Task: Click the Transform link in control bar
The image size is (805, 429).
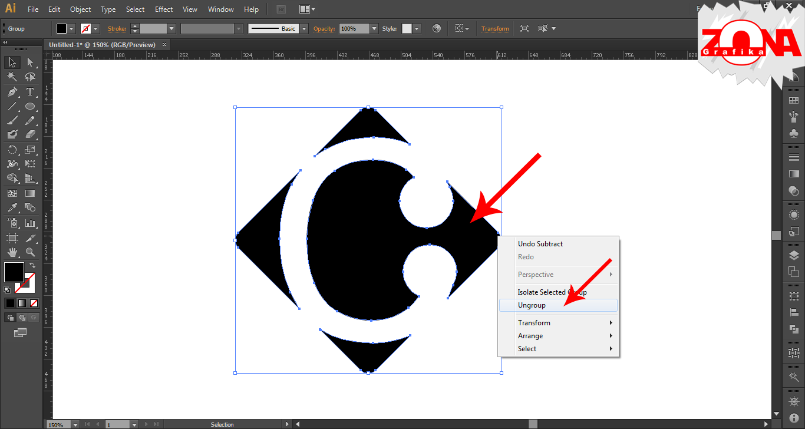Action: coord(495,28)
